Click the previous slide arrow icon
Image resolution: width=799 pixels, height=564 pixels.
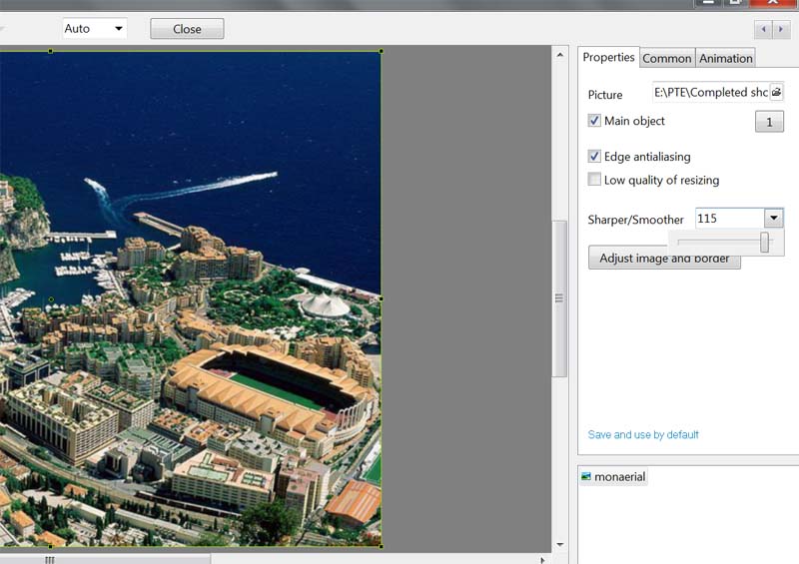763,29
